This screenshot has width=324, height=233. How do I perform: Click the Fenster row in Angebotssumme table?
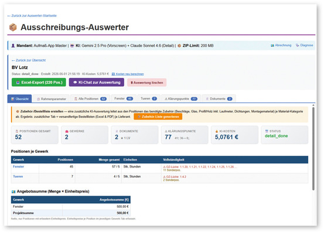click(x=71, y=207)
